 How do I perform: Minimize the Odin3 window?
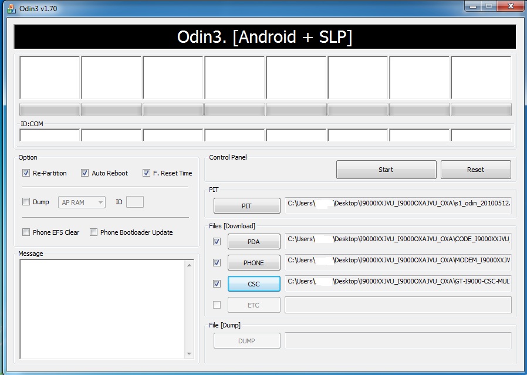tap(473, 6)
